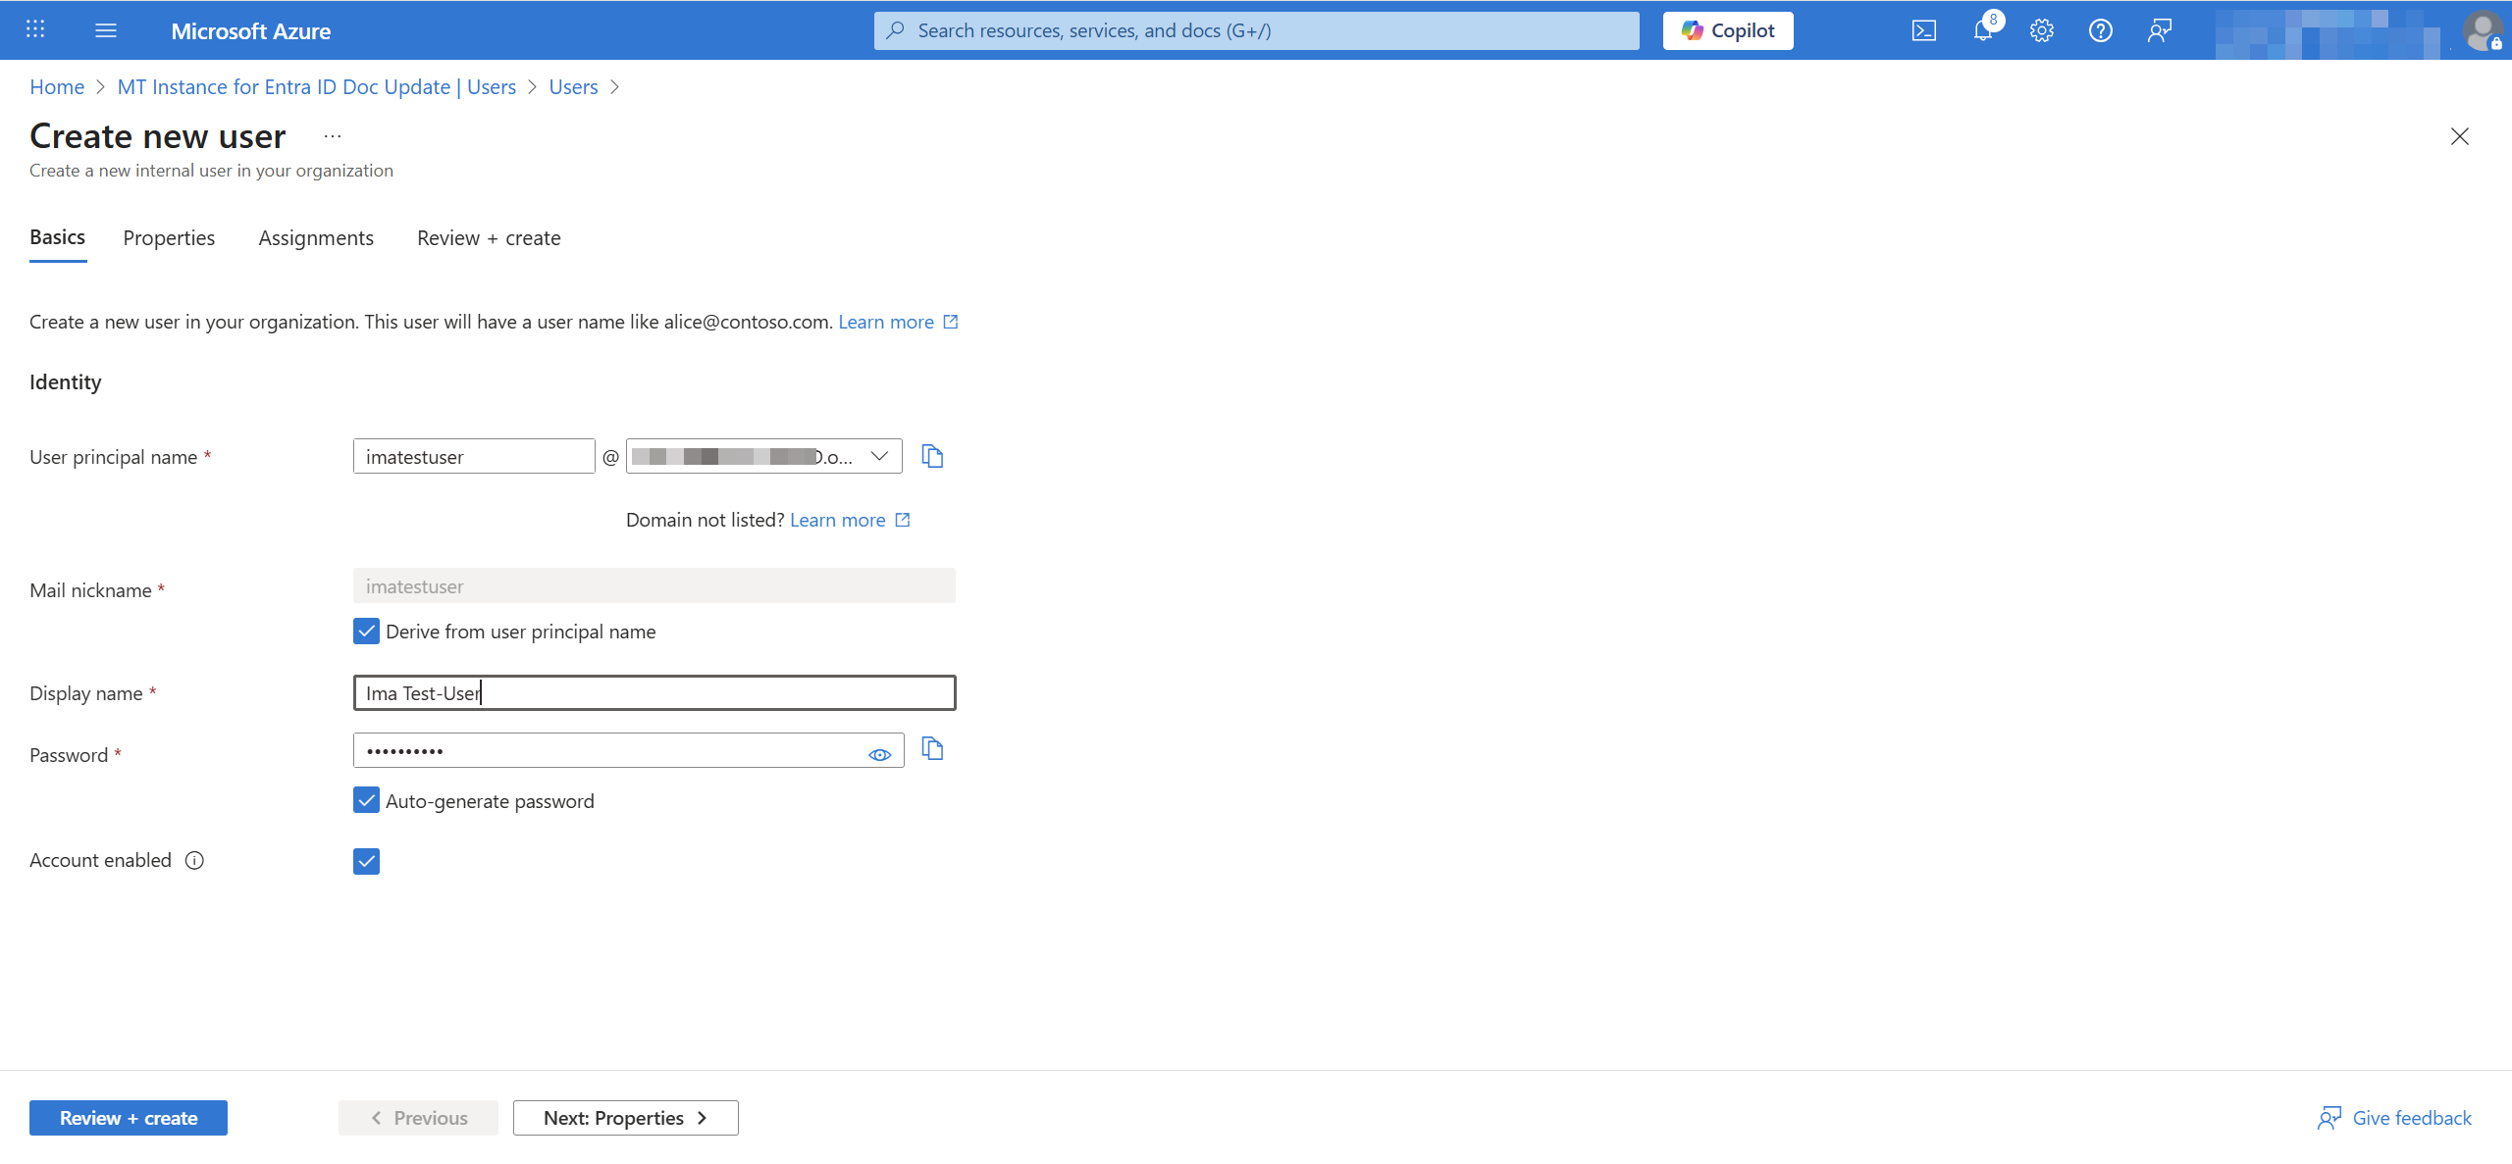Open the ellipsis menu next to Create new user
The height and width of the screenshot is (1164, 2512).
pos(331,135)
